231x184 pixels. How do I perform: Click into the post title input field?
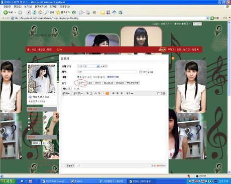click(x=106, y=72)
